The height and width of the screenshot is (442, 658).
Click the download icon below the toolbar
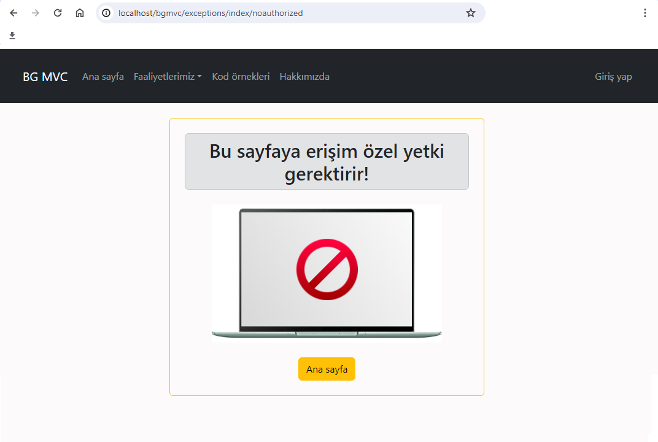point(12,36)
